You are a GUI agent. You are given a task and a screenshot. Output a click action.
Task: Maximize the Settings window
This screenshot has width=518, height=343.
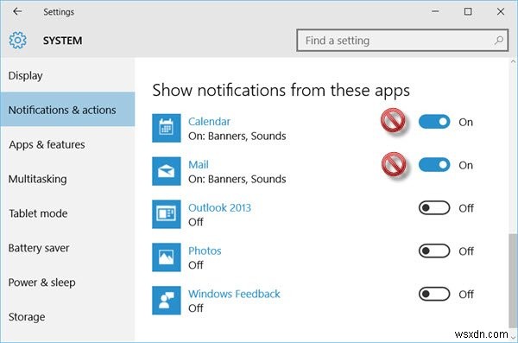pos(468,11)
